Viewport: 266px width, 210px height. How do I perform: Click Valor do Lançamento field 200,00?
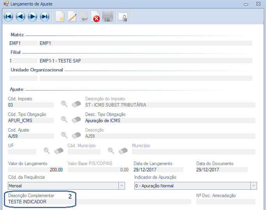[x=35, y=170]
